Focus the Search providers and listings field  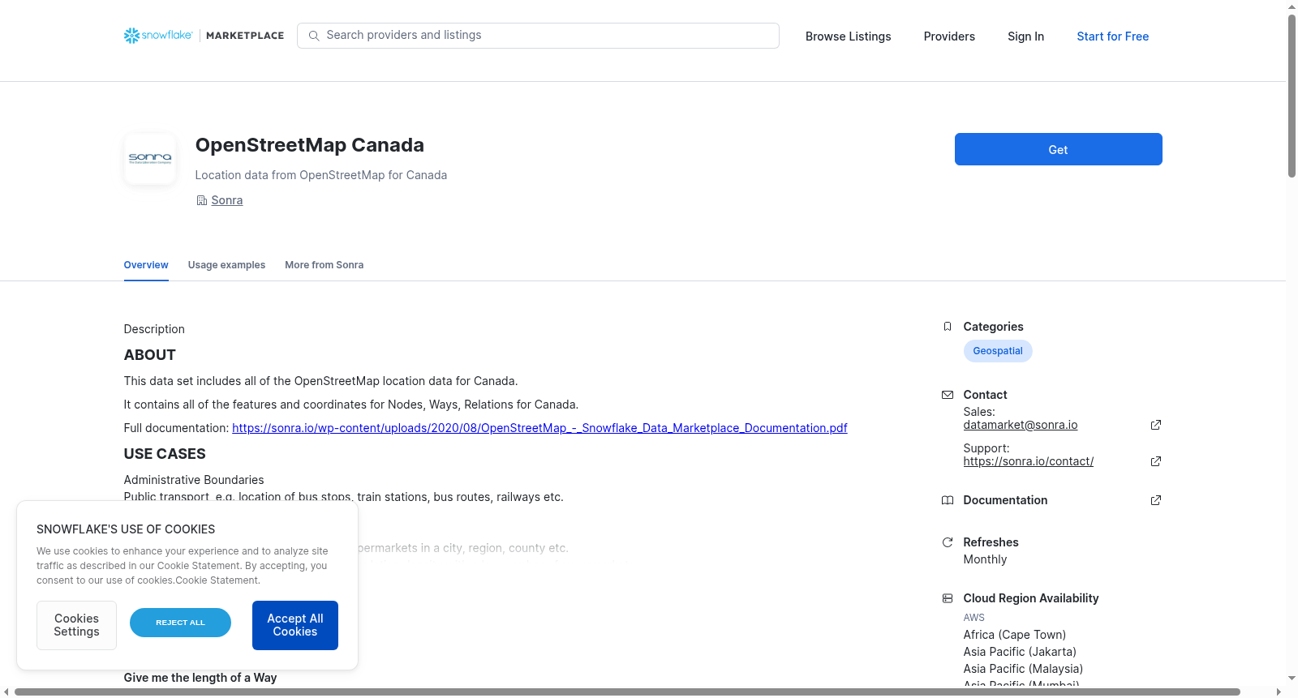tap(538, 36)
